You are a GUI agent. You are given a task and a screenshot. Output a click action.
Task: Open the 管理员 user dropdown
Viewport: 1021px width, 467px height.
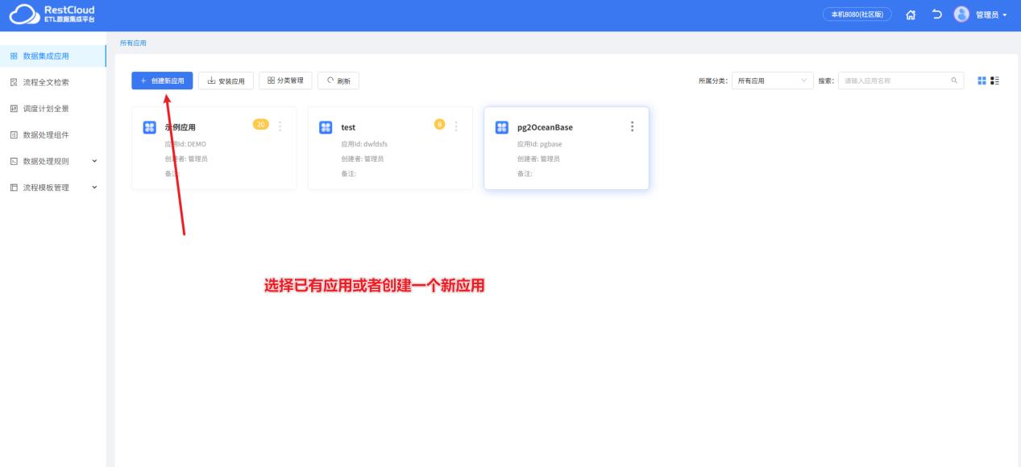[990, 14]
